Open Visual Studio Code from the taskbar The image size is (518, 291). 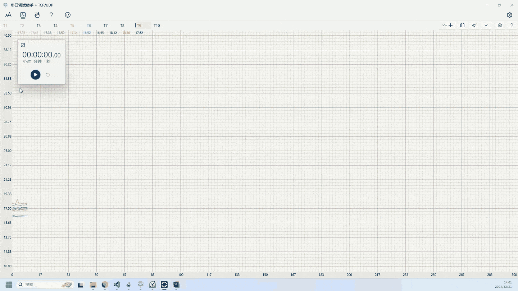coord(117,285)
